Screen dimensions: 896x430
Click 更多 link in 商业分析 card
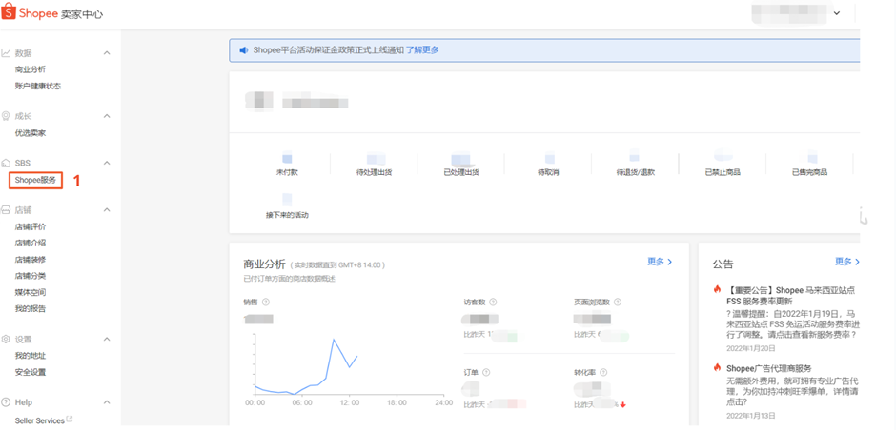coord(660,262)
